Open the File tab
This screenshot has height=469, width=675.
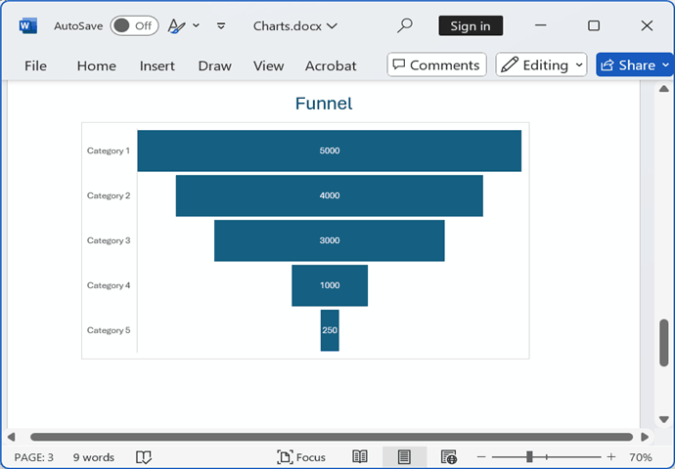click(35, 65)
